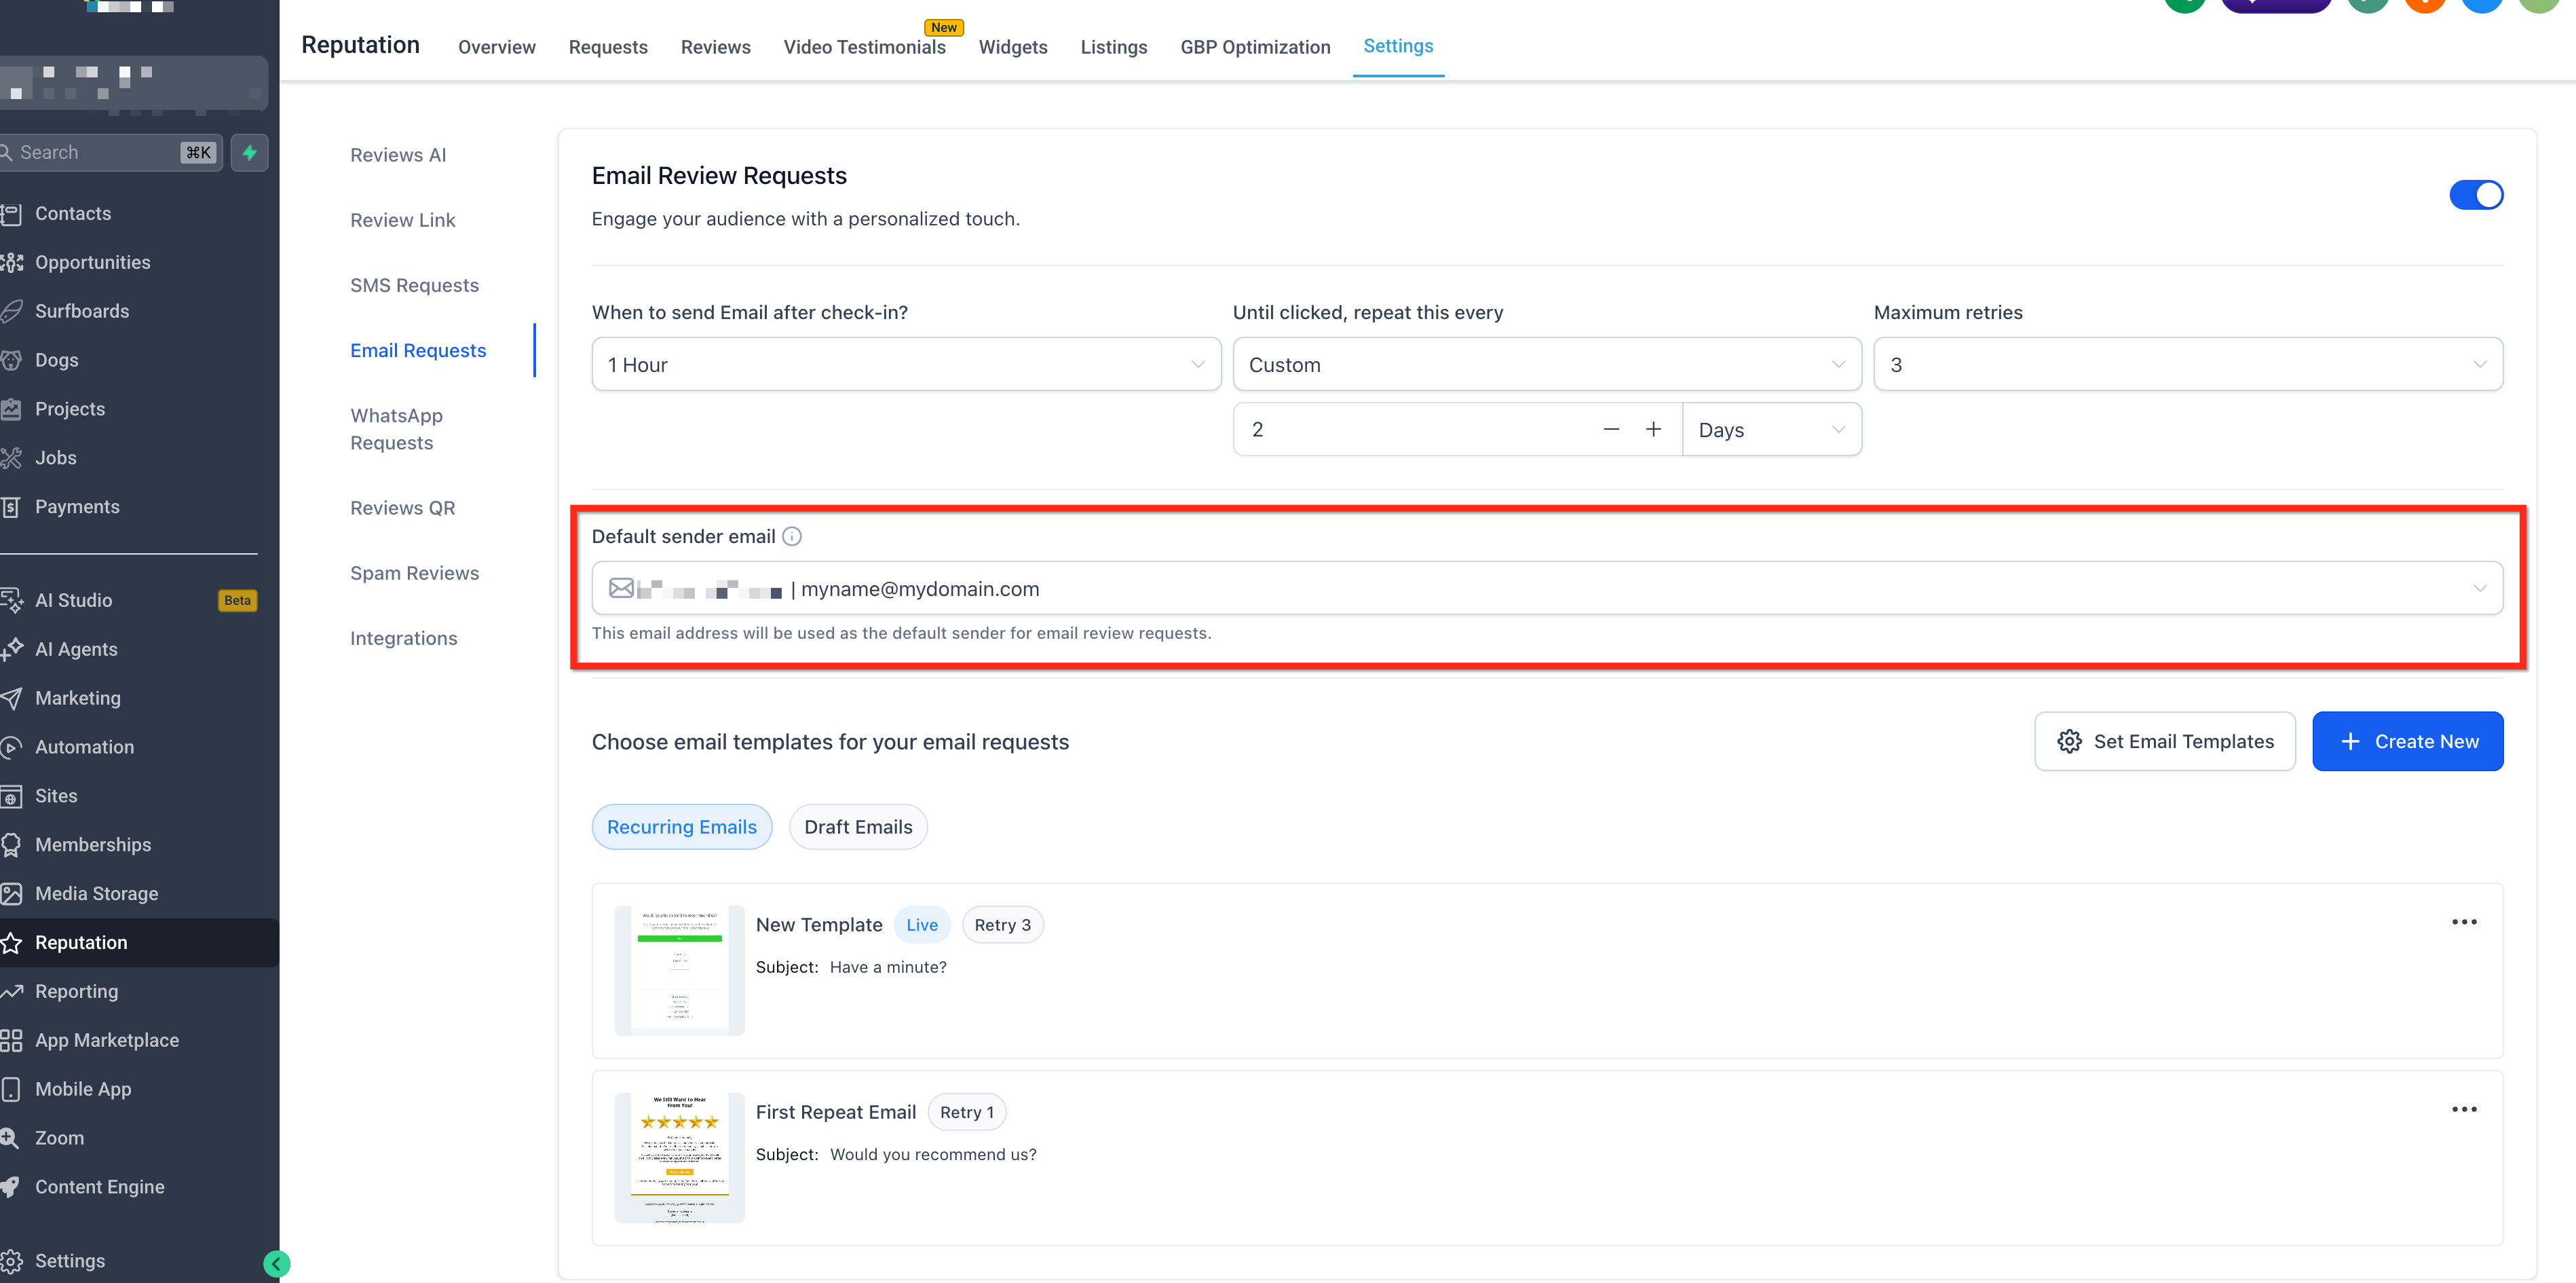
Task: Click Retry 3 badge on New Template
Action: tap(1003, 925)
